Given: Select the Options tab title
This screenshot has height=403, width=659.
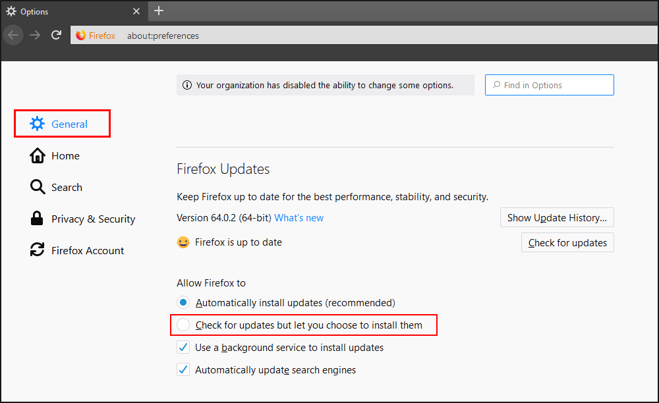Looking at the screenshot, I should pyautogui.click(x=34, y=12).
